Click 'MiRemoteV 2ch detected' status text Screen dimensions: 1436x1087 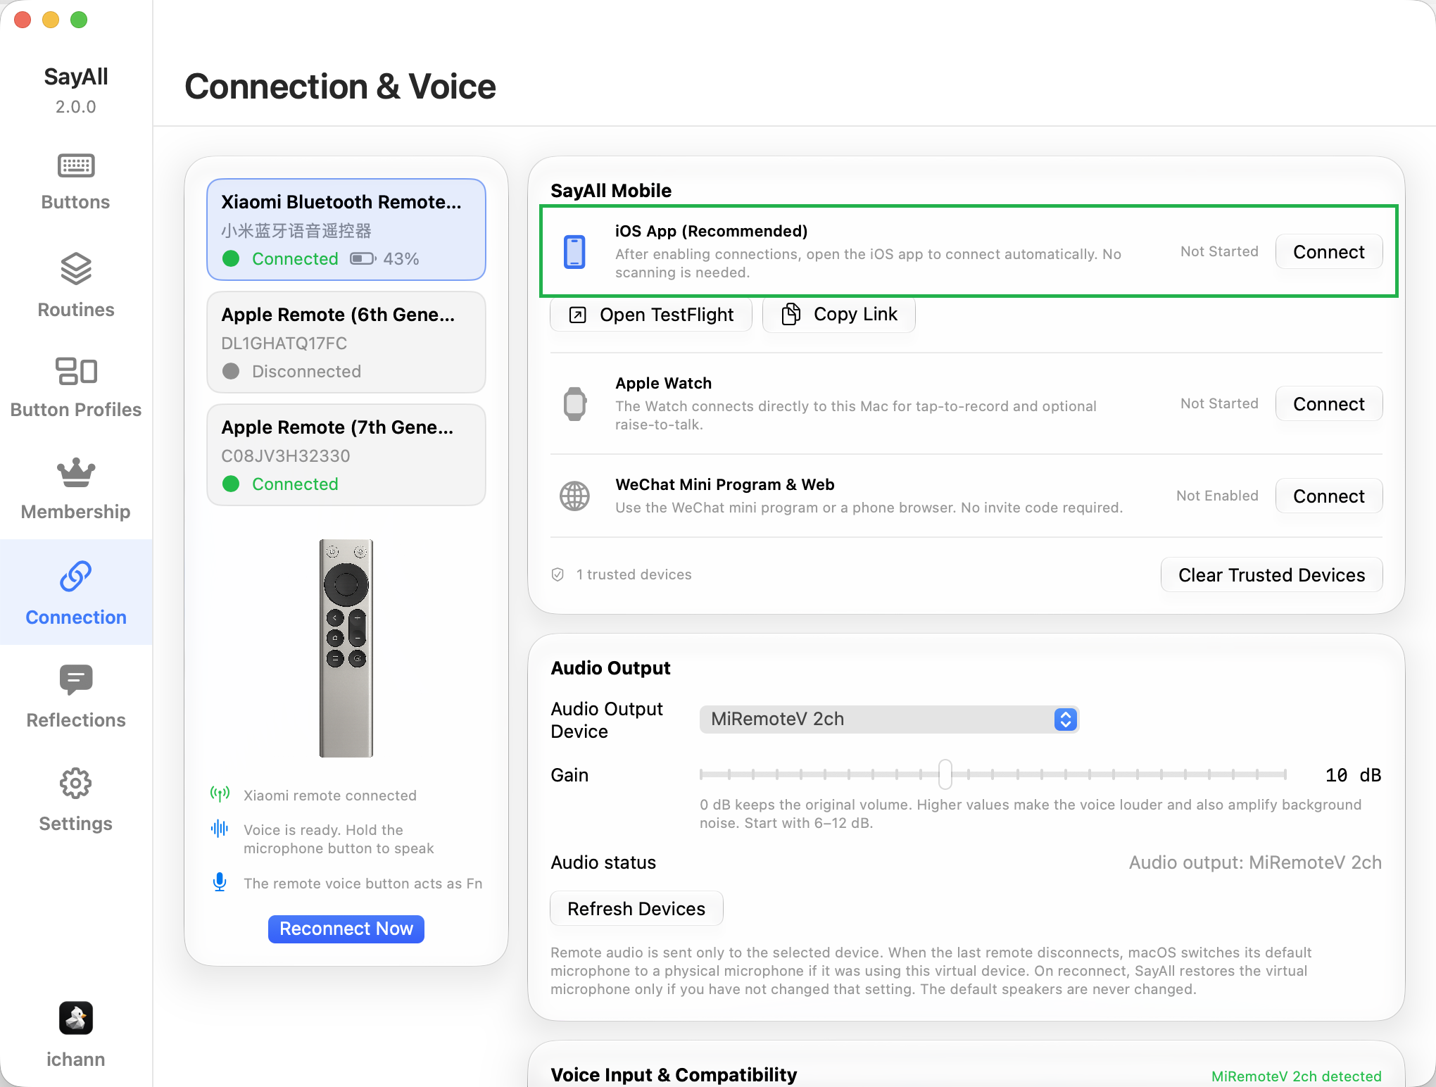pyautogui.click(x=1296, y=1076)
